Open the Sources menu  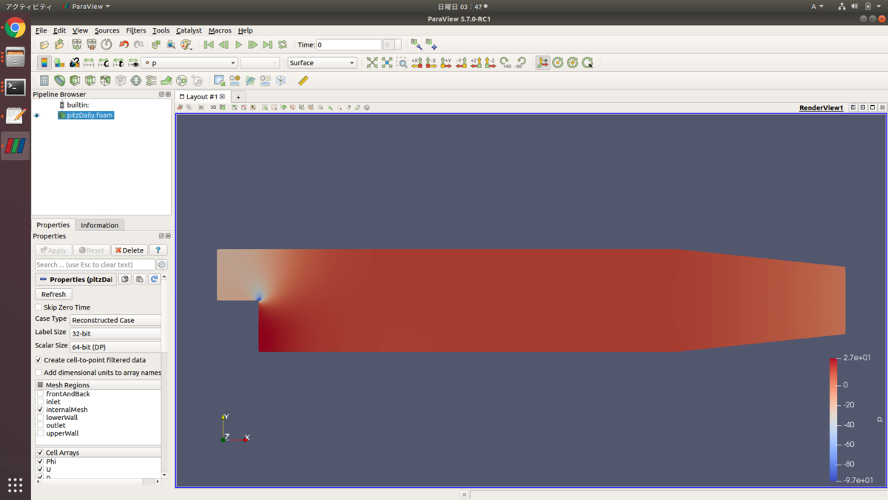click(x=107, y=30)
